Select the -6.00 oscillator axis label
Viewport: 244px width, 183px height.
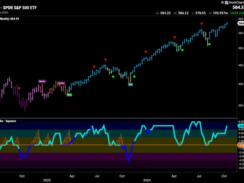[x=241, y=168]
